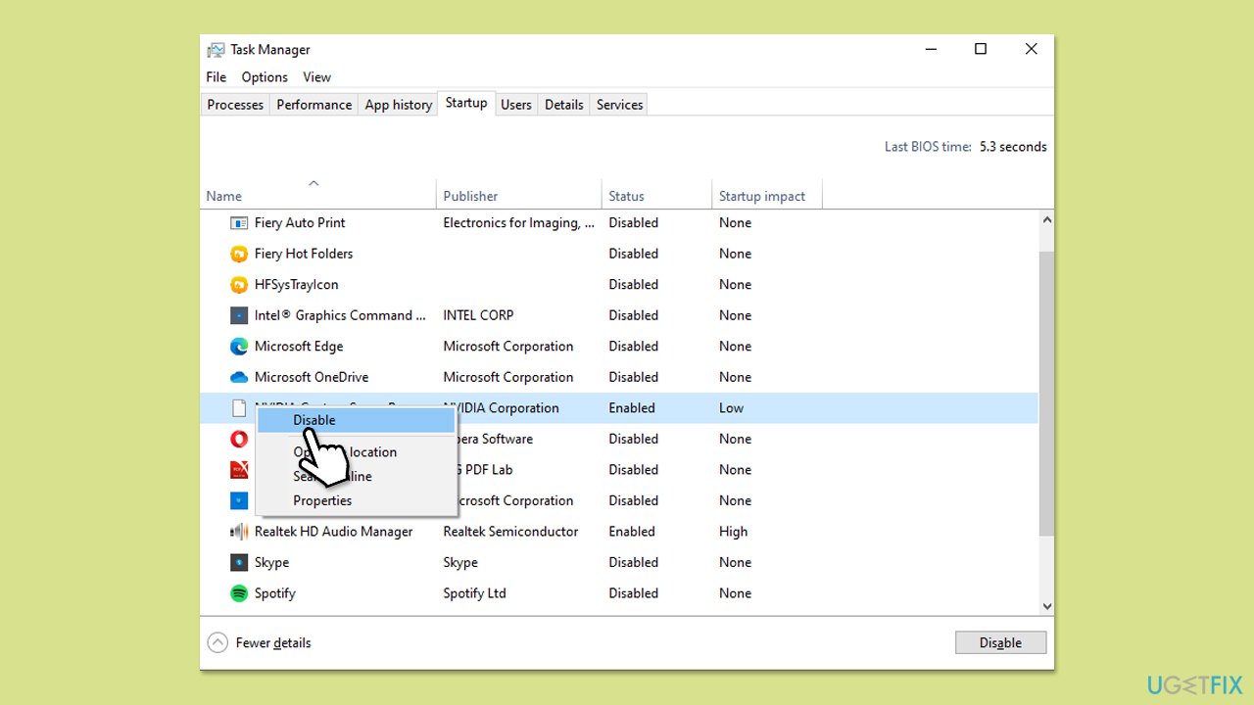Click the HFSysTrayIcon row icon
Image resolution: width=1254 pixels, height=705 pixels.
(239, 285)
